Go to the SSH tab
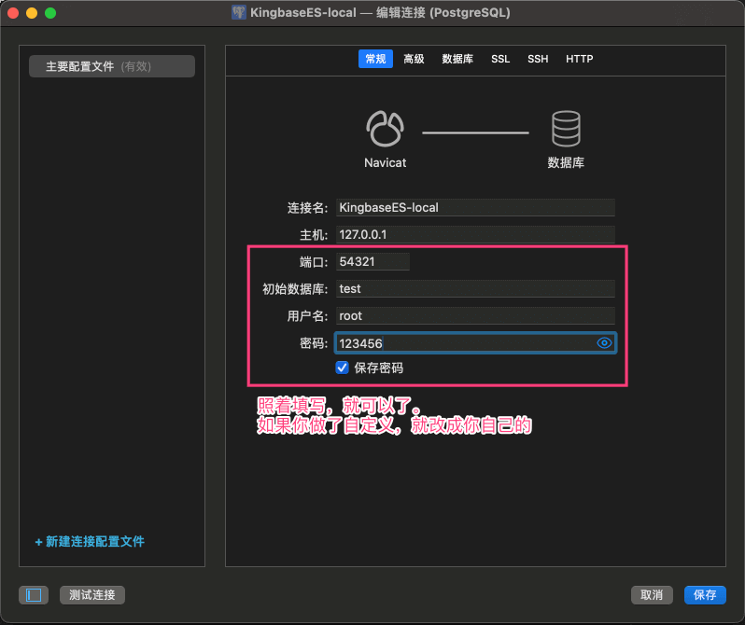 click(538, 59)
